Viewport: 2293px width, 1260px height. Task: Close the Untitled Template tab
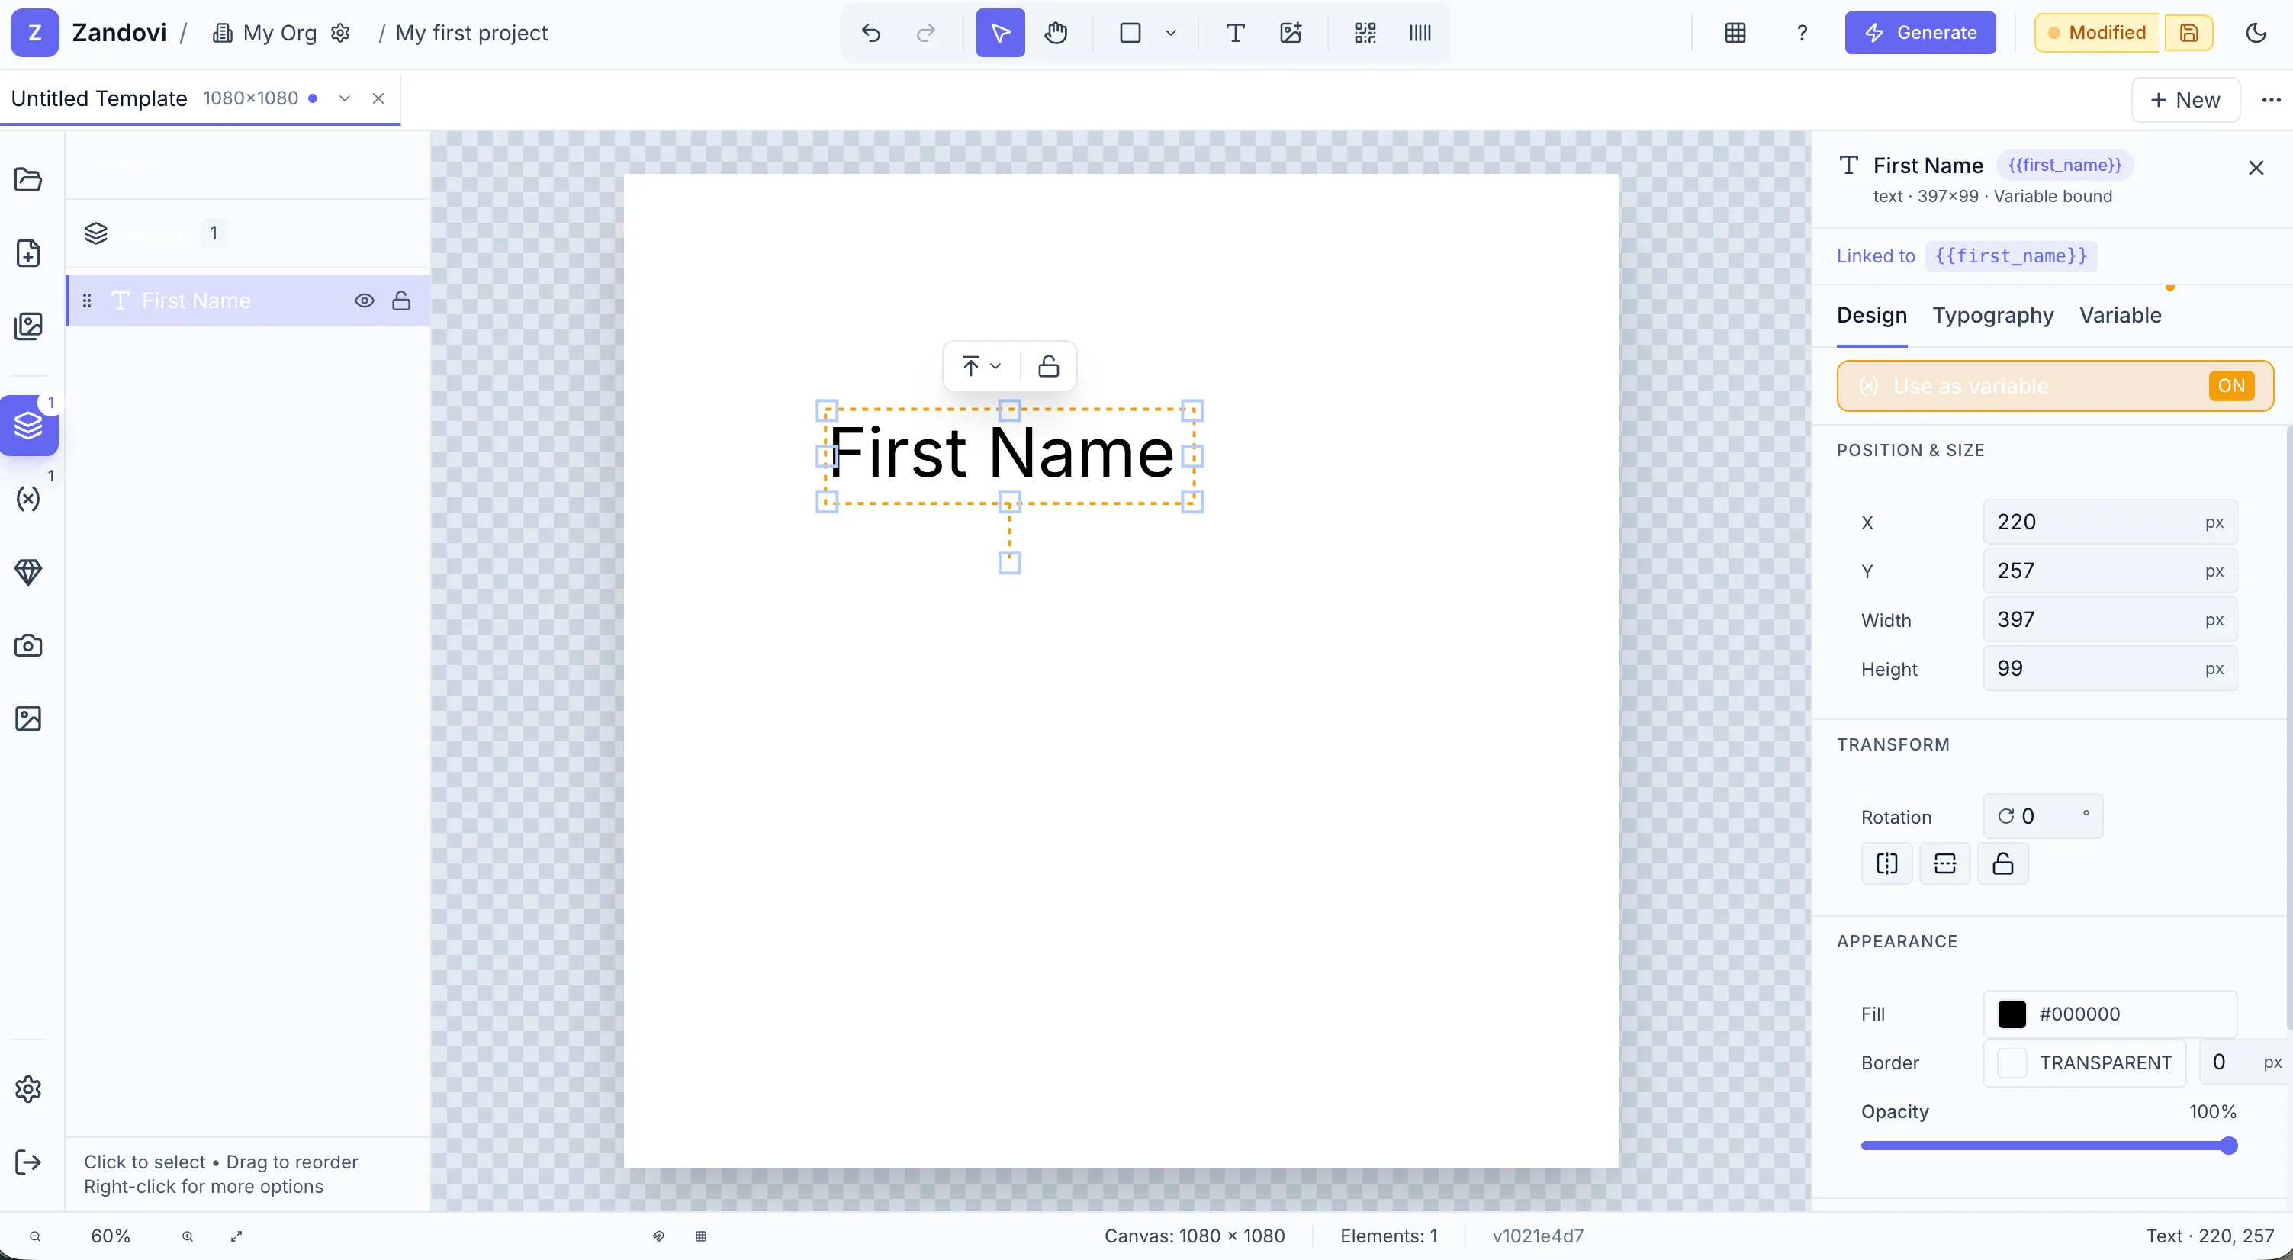(x=378, y=98)
